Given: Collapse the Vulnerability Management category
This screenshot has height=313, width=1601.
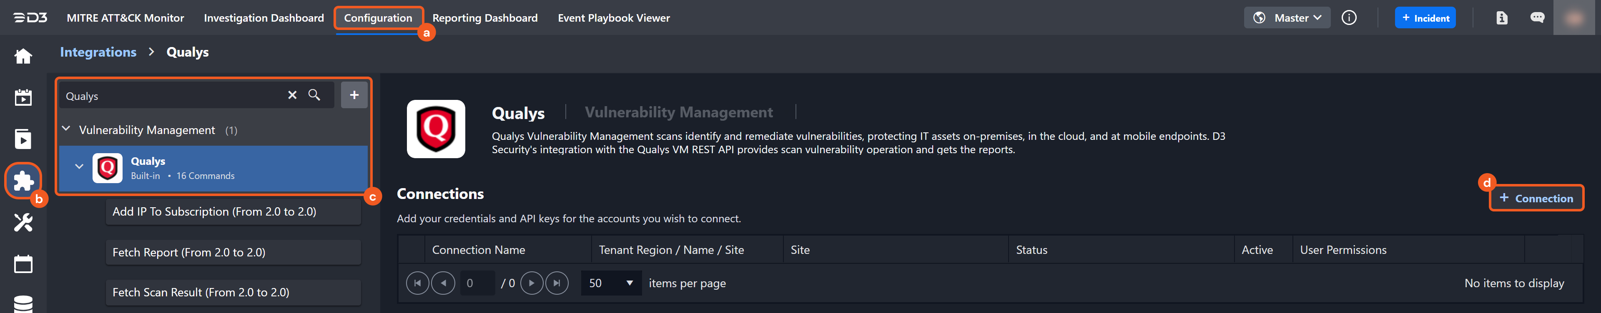Looking at the screenshot, I should click(x=67, y=129).
